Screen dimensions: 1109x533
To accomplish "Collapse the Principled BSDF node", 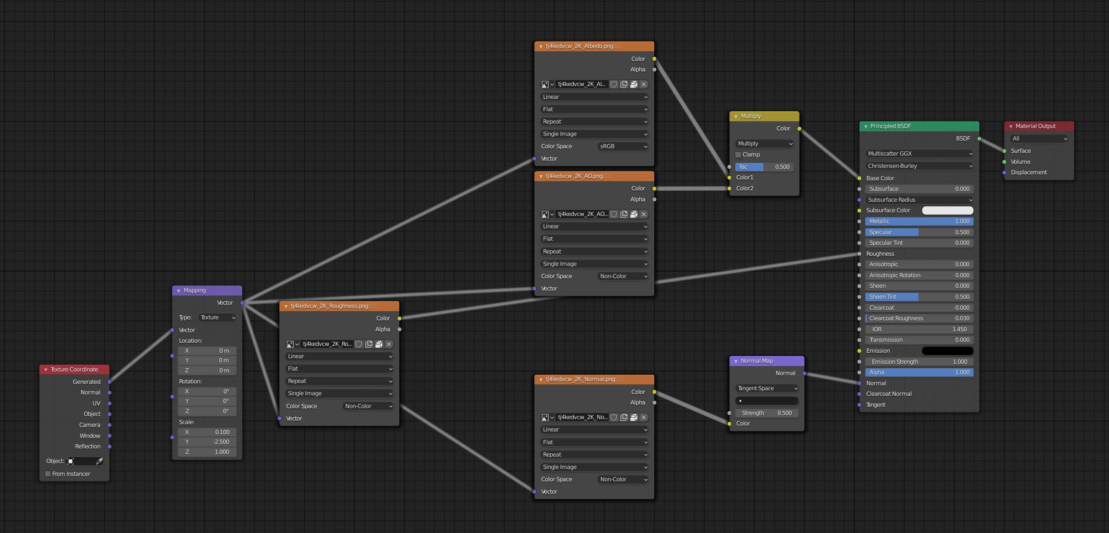I will pyautogui.click(x=866, y=126).
